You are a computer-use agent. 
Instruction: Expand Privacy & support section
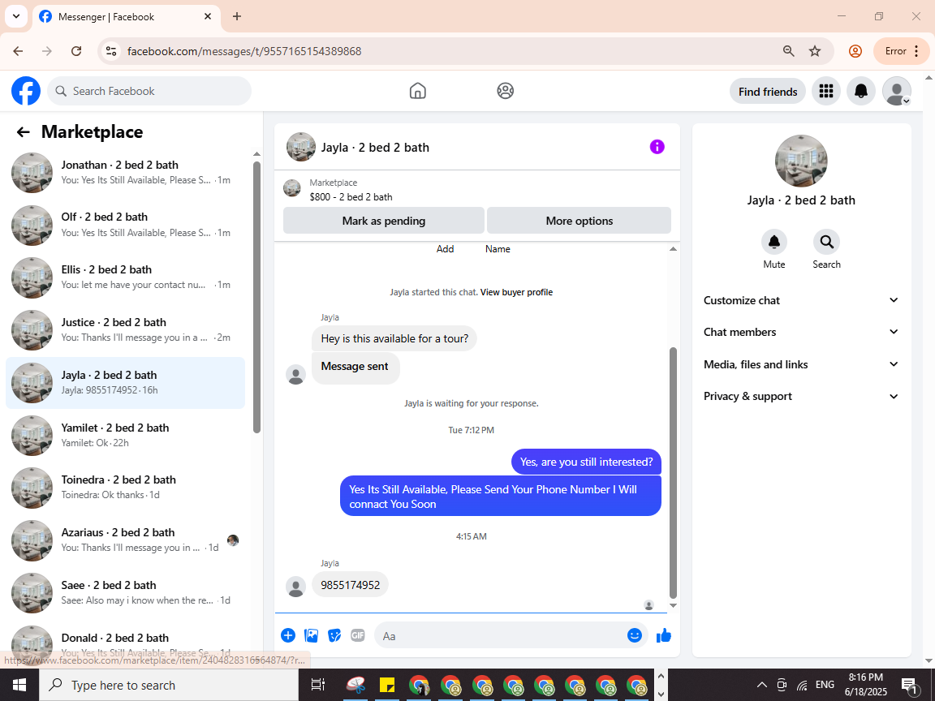800,397
